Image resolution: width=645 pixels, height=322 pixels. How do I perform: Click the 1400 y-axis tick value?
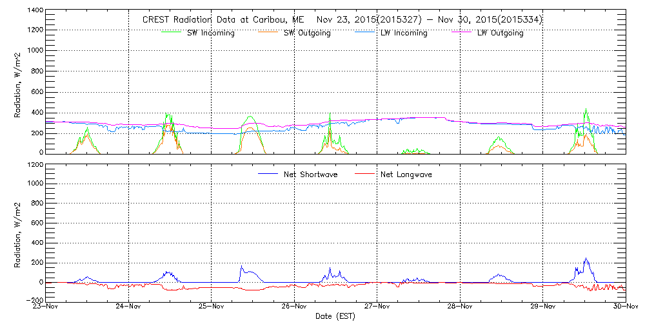pos(35,11)
